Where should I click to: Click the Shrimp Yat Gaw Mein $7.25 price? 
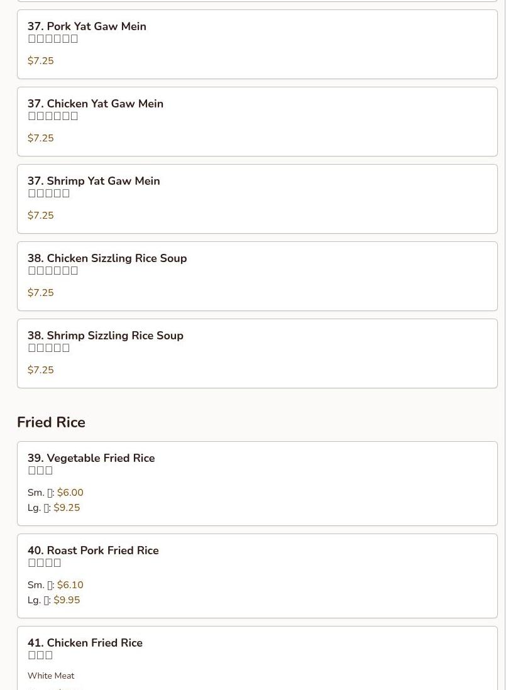41,216
